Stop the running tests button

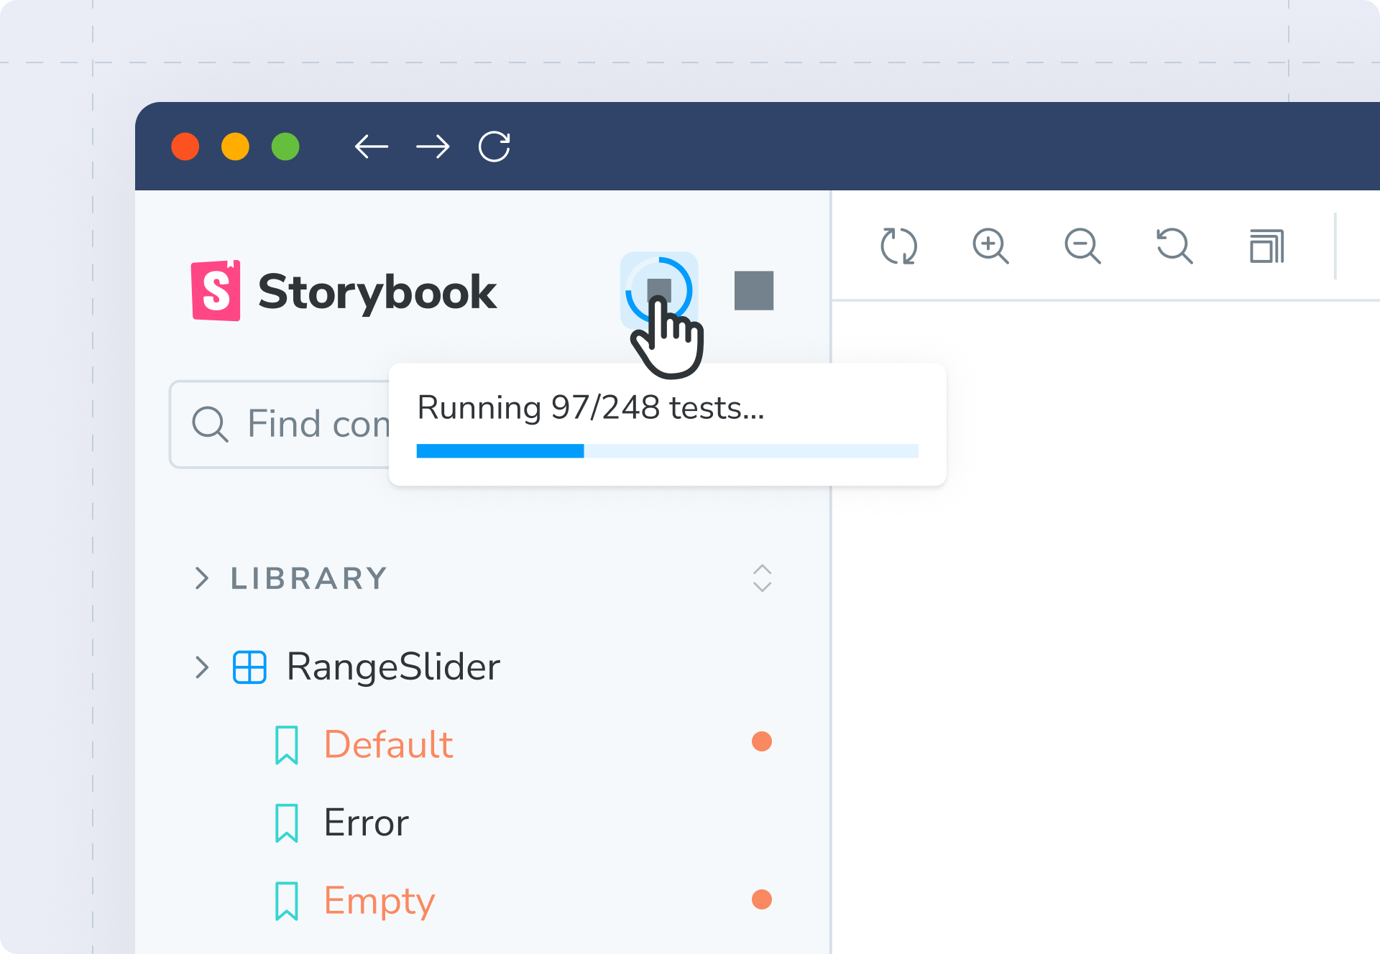point(659,290)
